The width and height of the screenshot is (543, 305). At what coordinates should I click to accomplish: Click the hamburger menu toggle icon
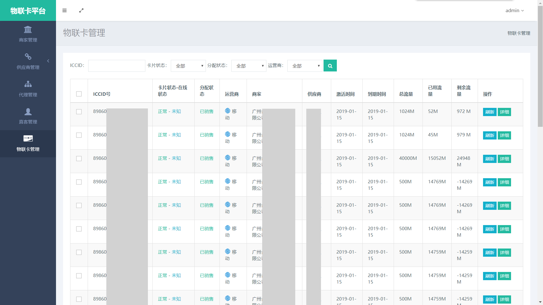pos(64,10)
